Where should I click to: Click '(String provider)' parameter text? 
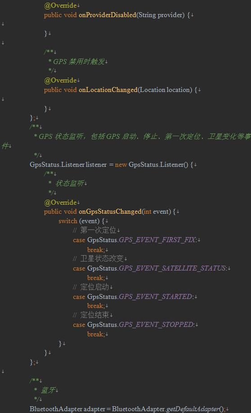pos(160,15)
